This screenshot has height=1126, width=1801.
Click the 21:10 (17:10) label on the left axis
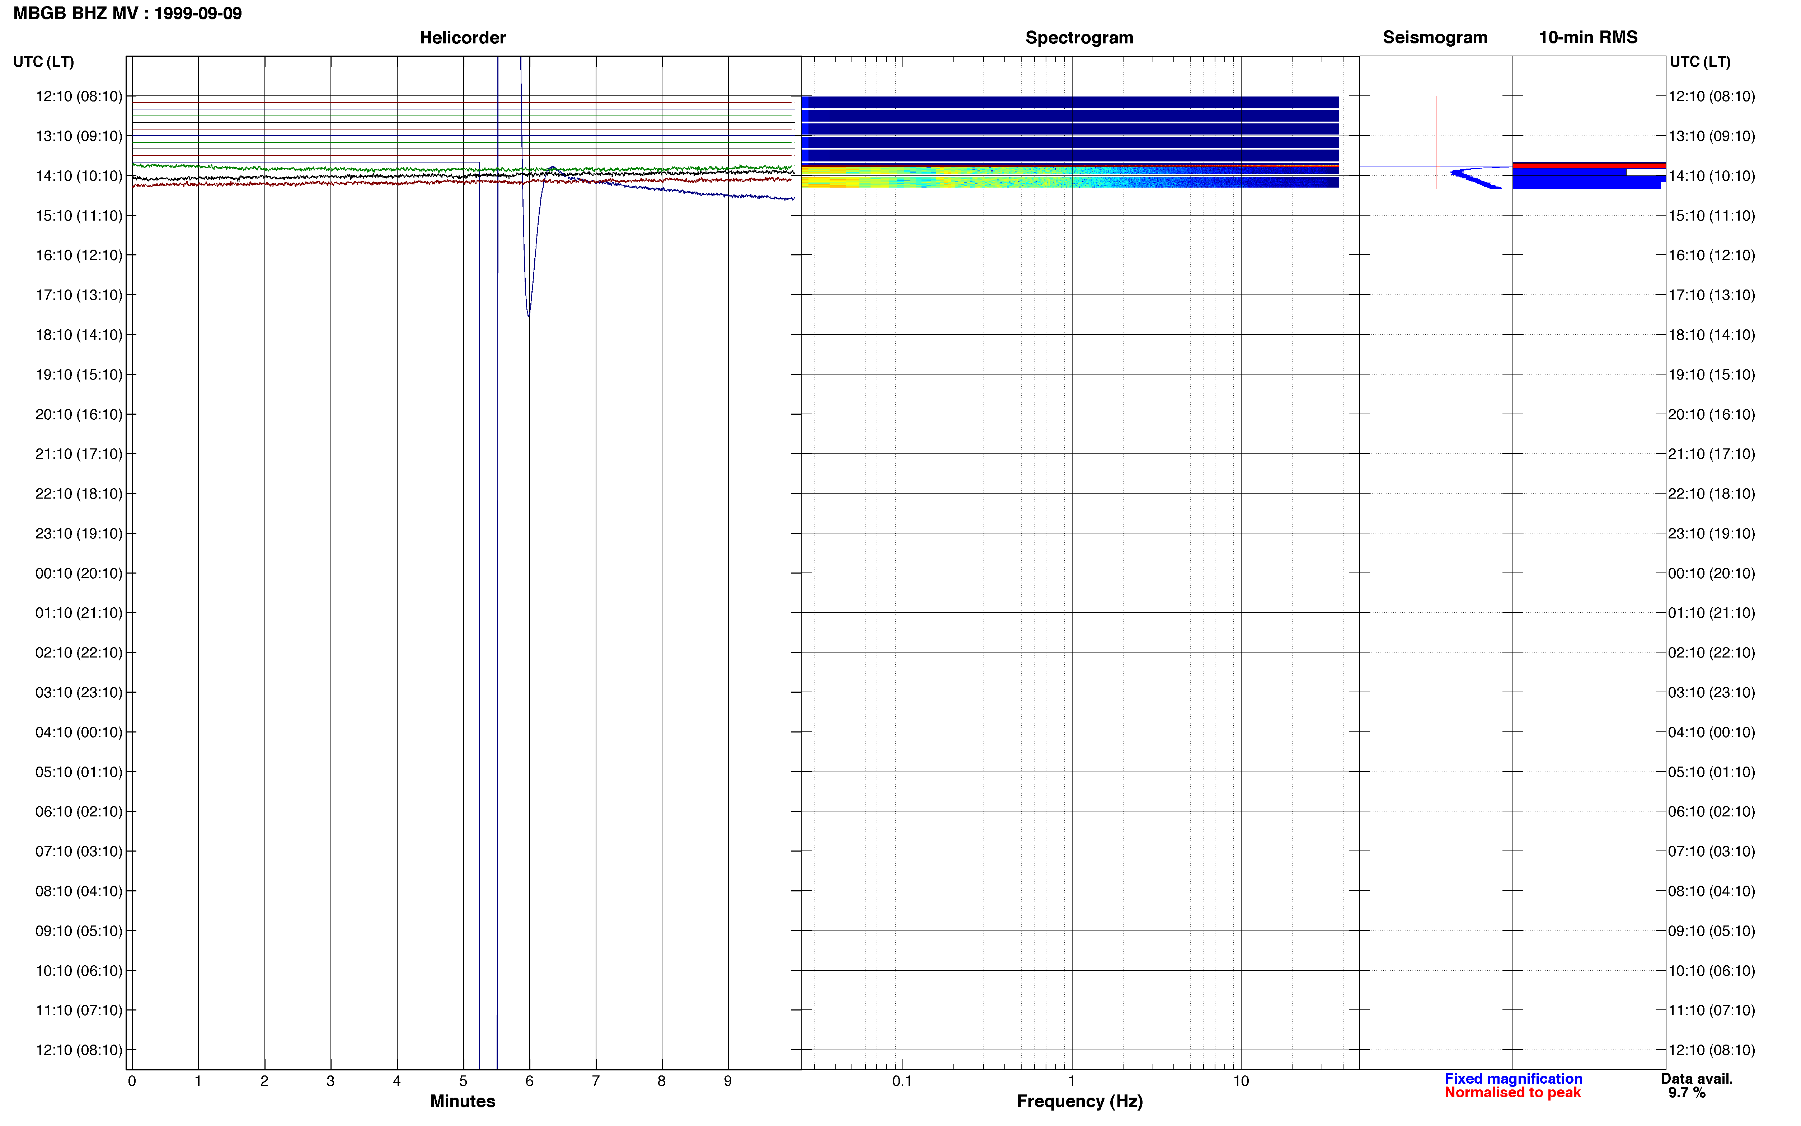(79, 453)
